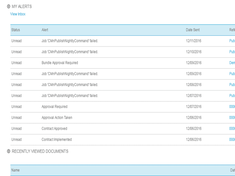Collapse the My Alerts section icon

pyautogui.click(x=8, y=7)
